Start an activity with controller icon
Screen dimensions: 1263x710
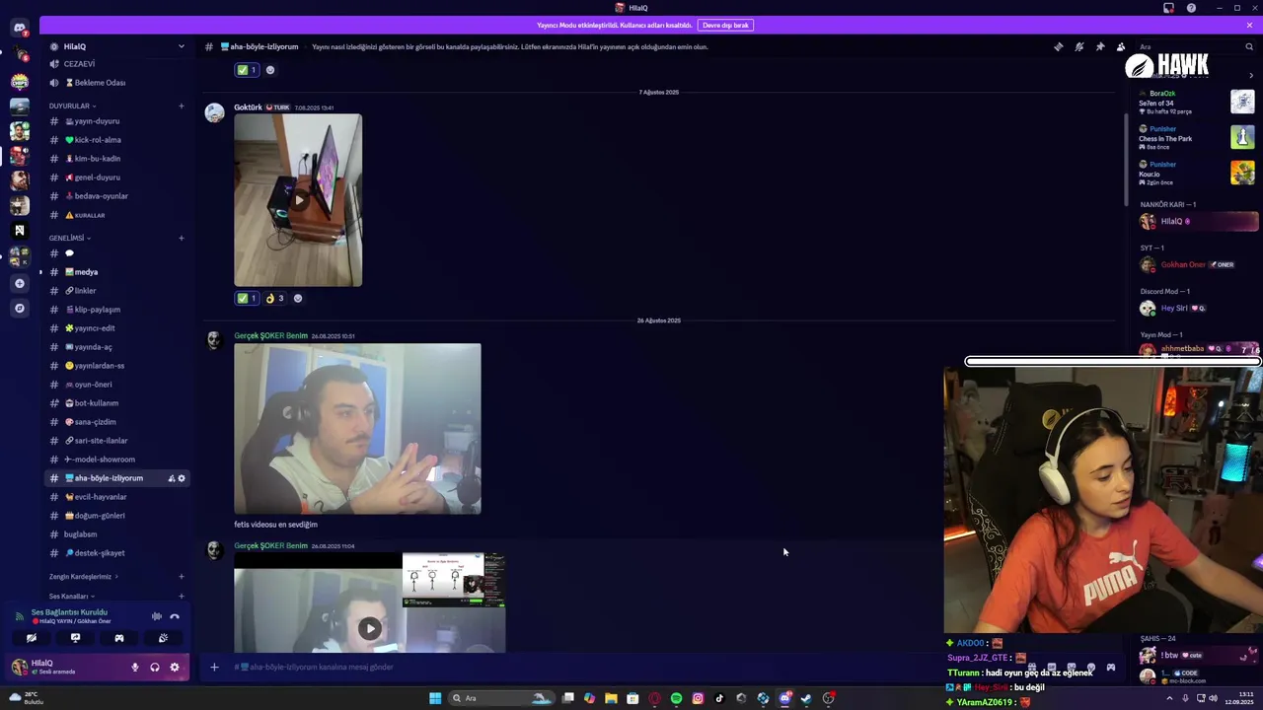pyautogui.click(x=119, y=638)
